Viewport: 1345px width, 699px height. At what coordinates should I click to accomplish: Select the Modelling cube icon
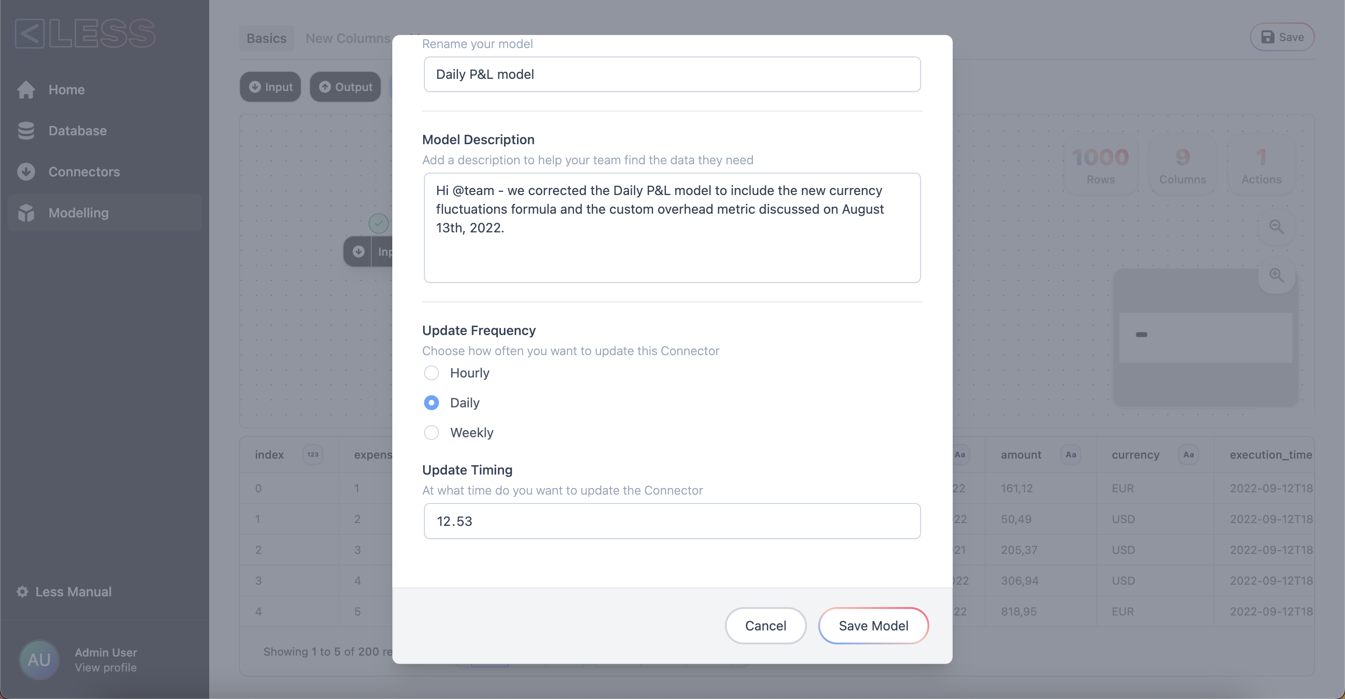(26, 213)
